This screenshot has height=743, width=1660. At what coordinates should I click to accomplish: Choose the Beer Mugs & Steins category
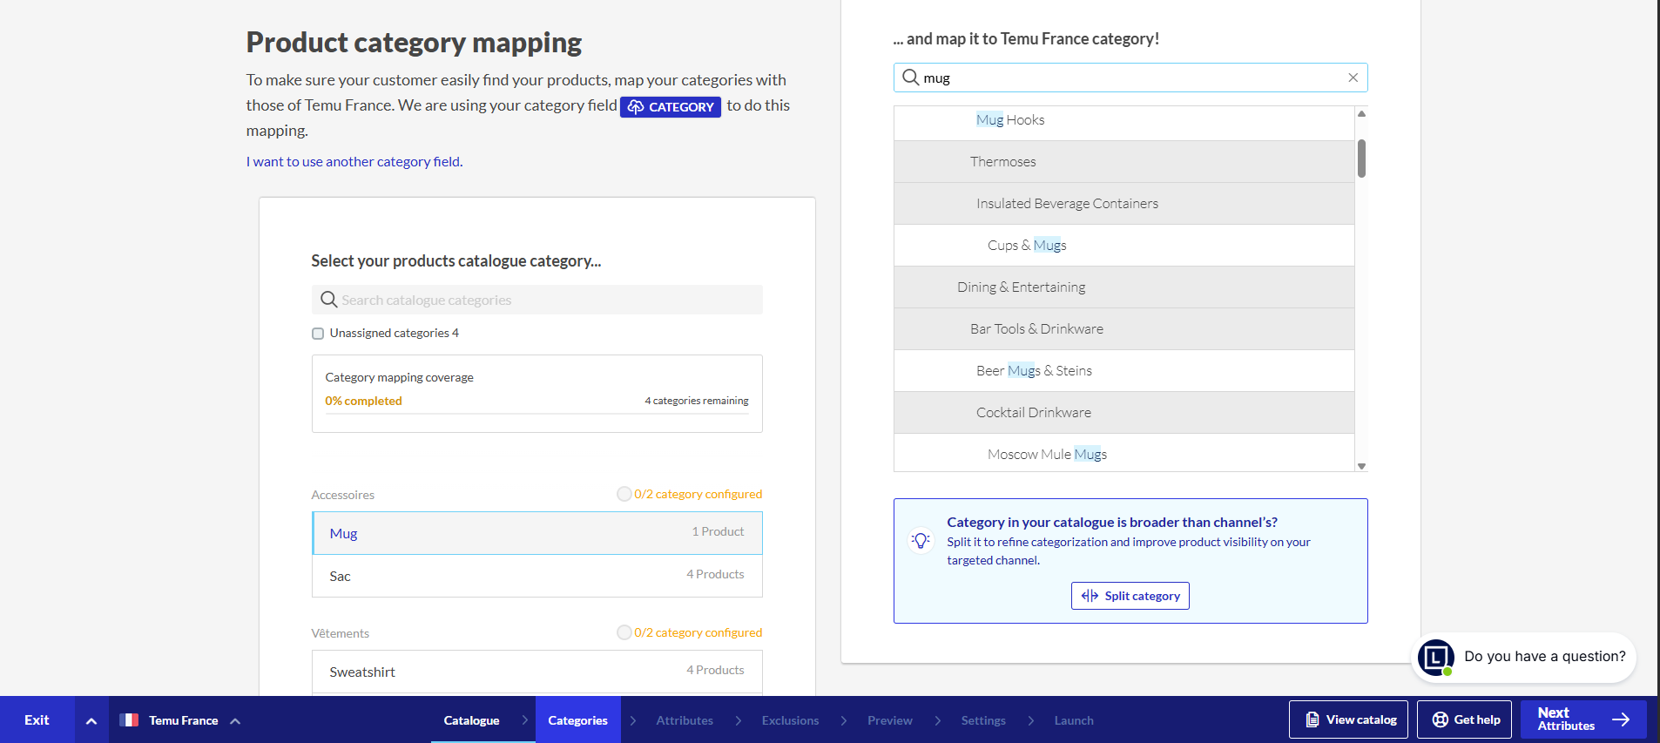[1124, 371]
